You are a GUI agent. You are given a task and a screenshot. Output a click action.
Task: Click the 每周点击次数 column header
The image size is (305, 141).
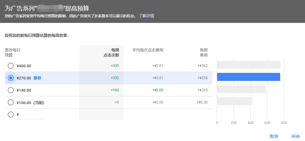point(111,53)
